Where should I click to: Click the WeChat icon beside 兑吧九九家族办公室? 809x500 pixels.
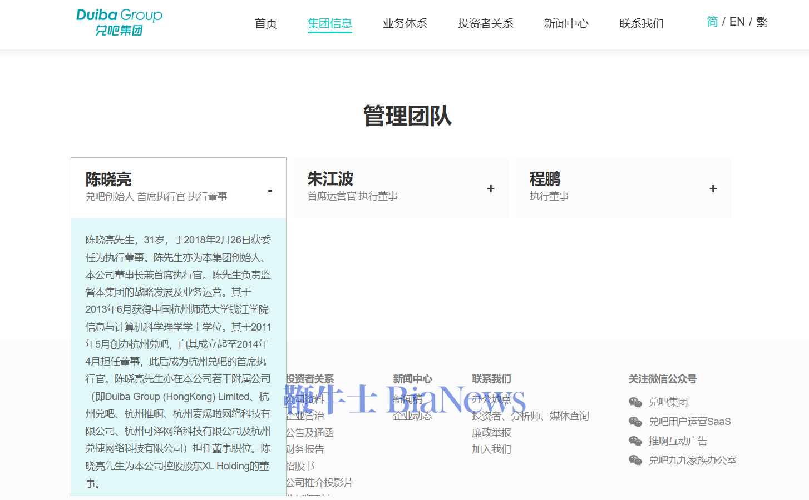tap(635, 461)
